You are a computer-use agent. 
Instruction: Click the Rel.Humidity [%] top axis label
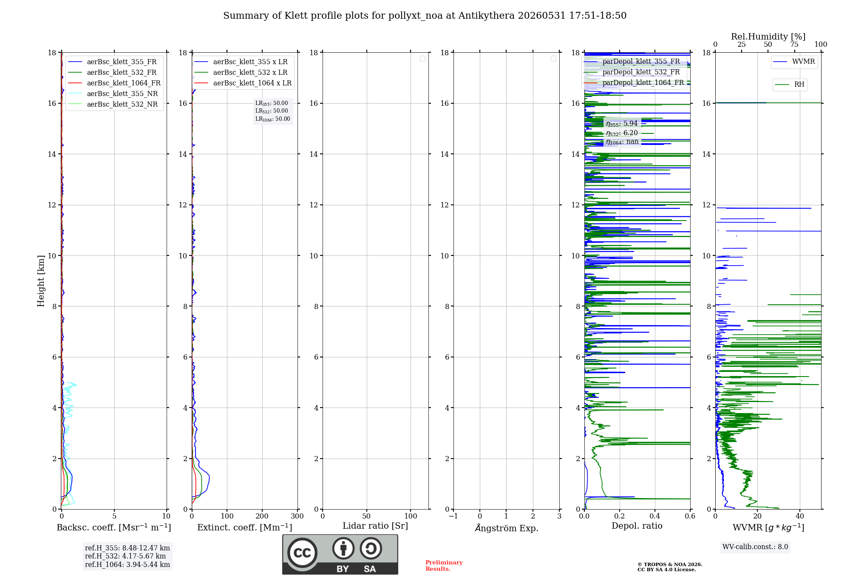tap(768, 37)
